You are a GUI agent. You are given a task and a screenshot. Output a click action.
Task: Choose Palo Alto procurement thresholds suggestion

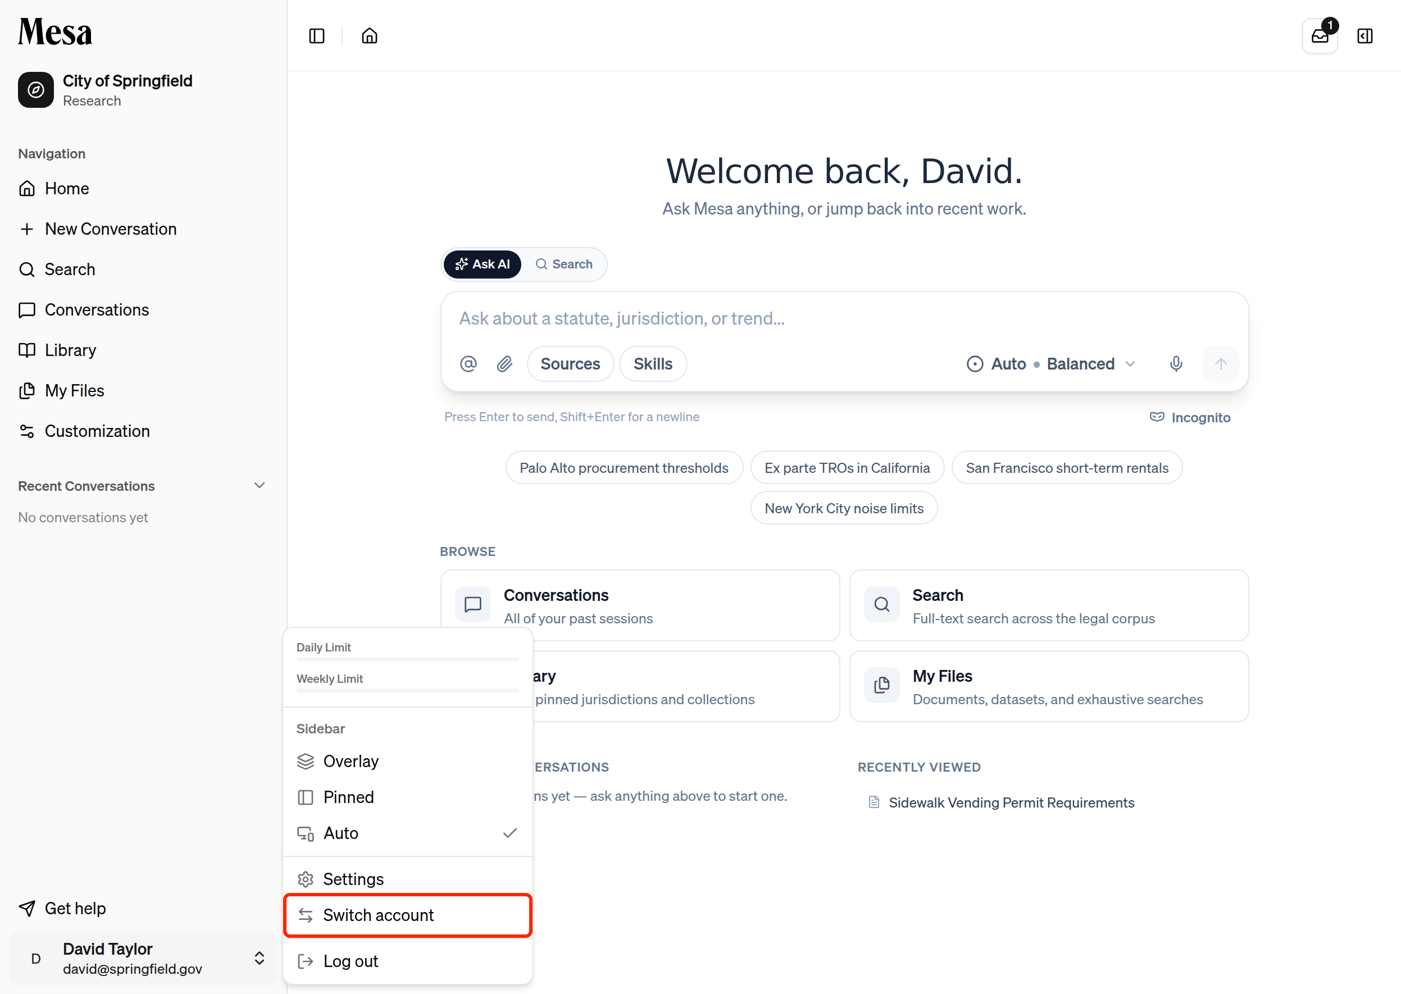[x=624, y=468]
